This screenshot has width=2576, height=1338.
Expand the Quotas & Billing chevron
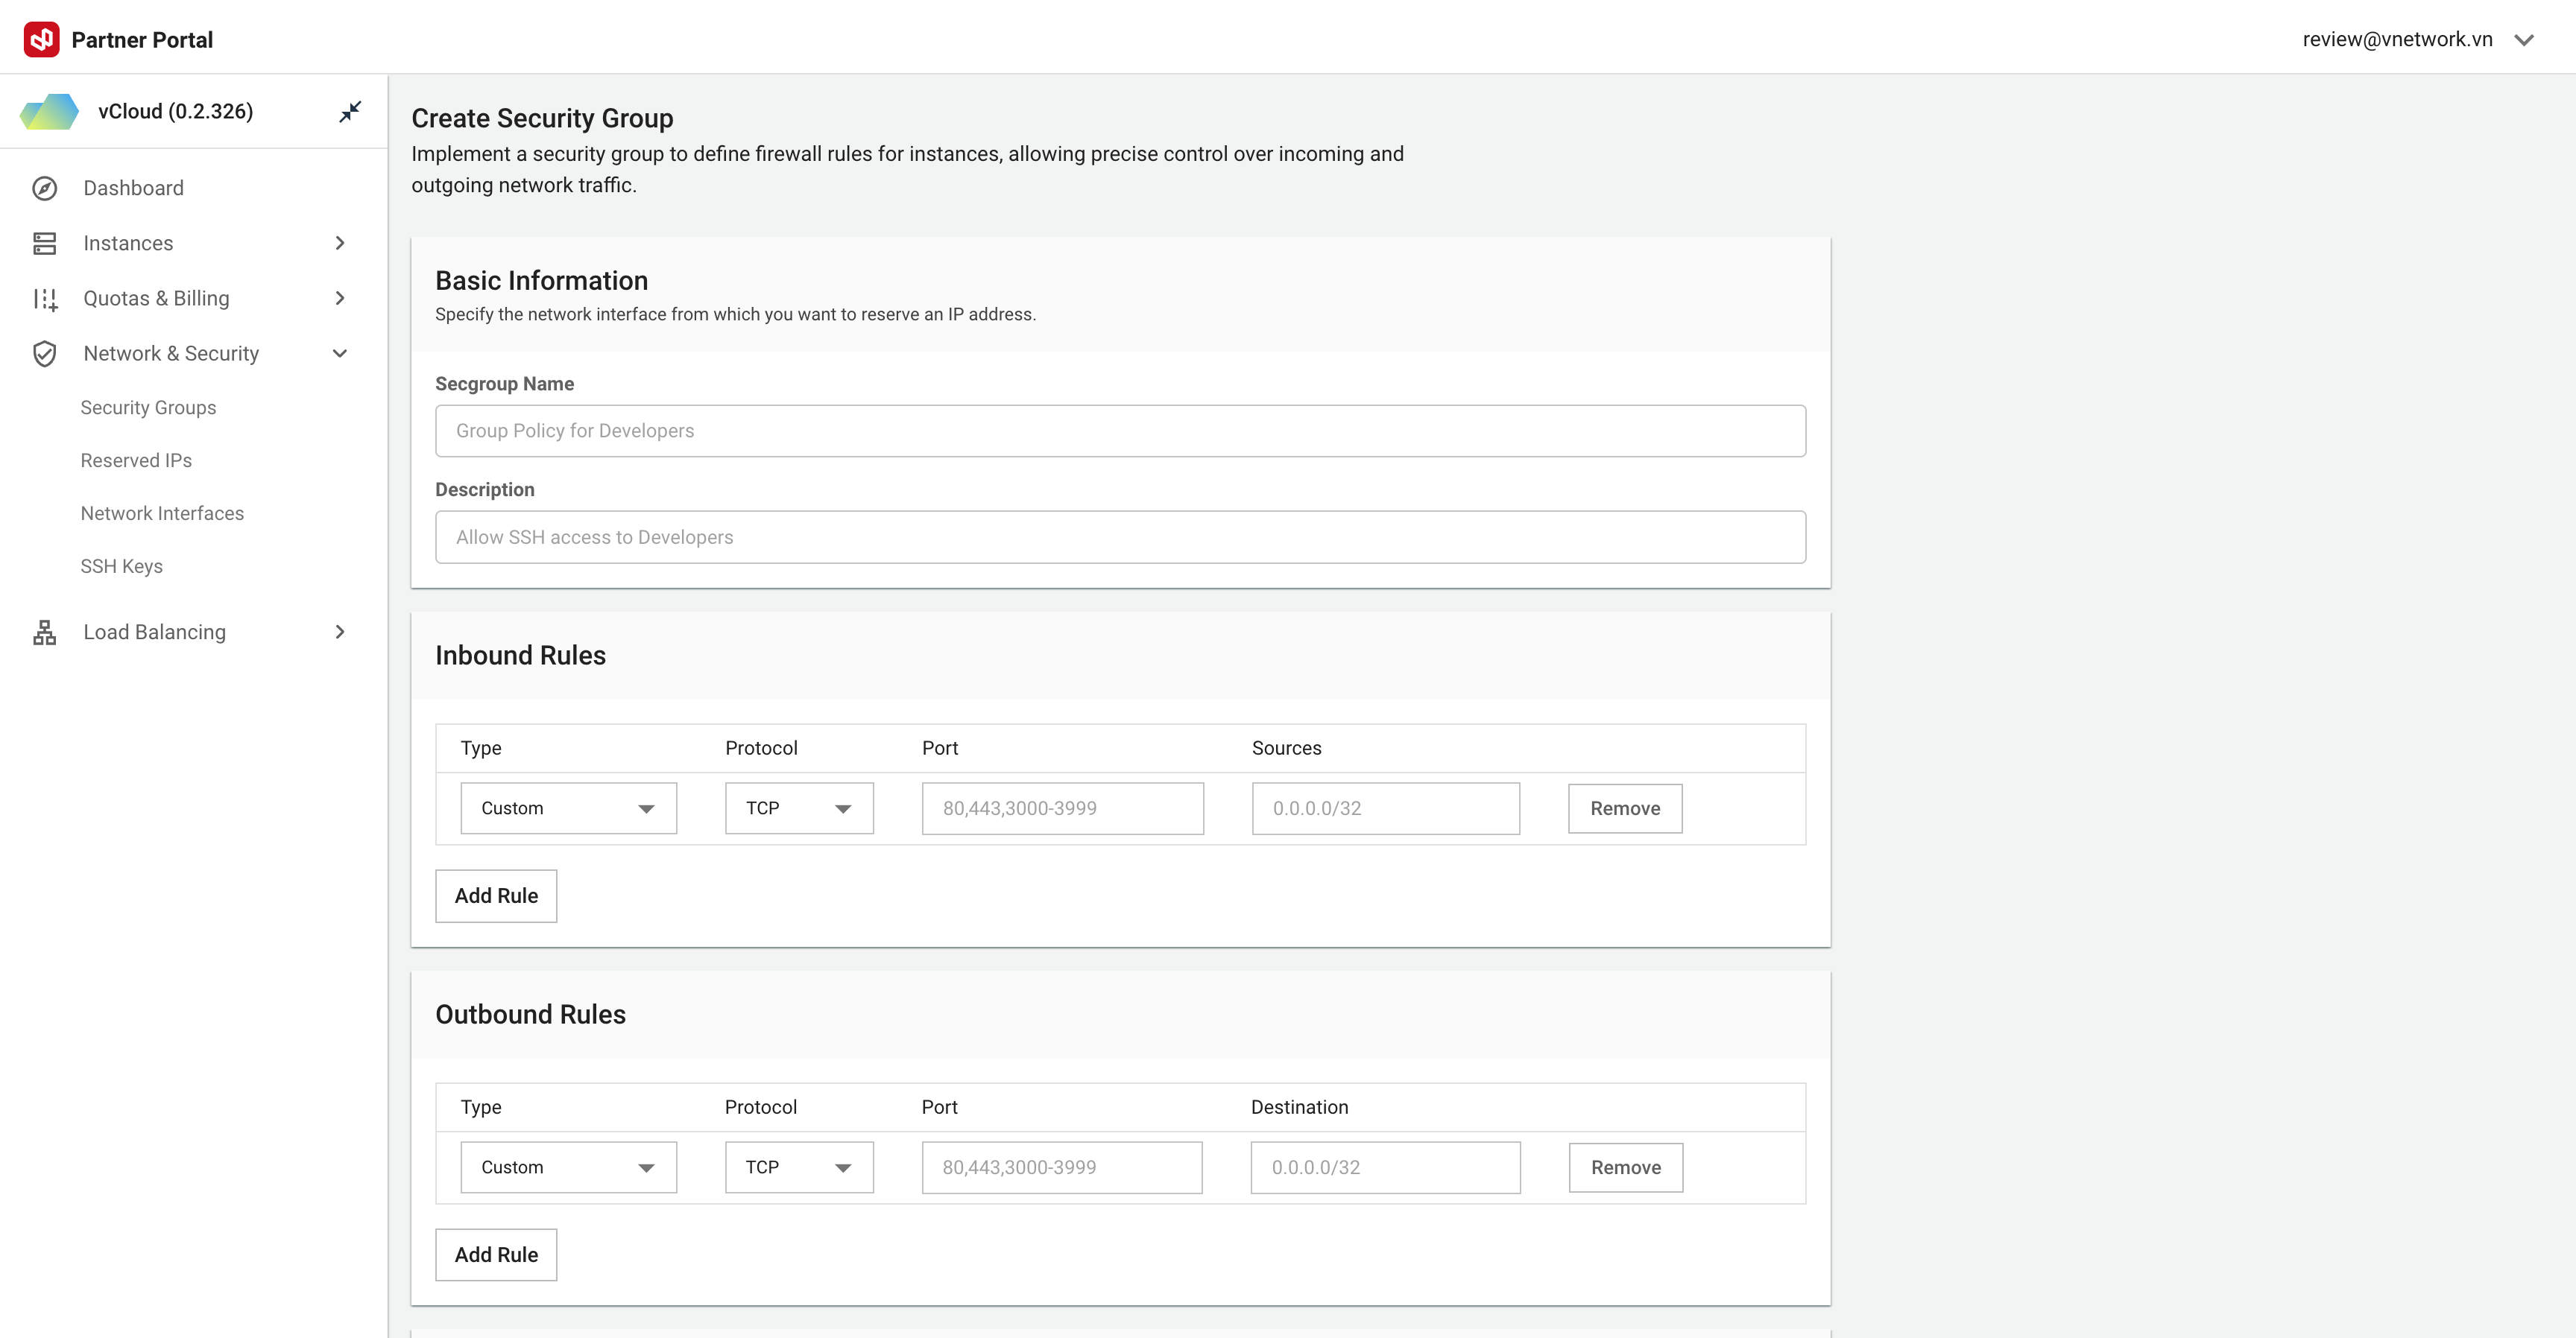[340, 298]
